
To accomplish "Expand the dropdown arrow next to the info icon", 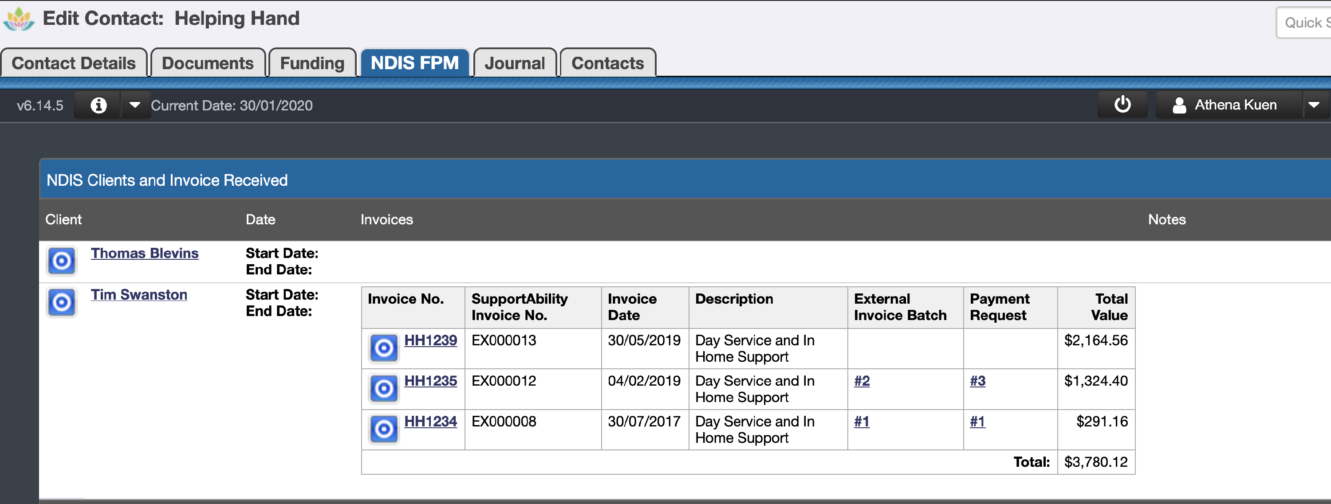I will pos(135,105).
